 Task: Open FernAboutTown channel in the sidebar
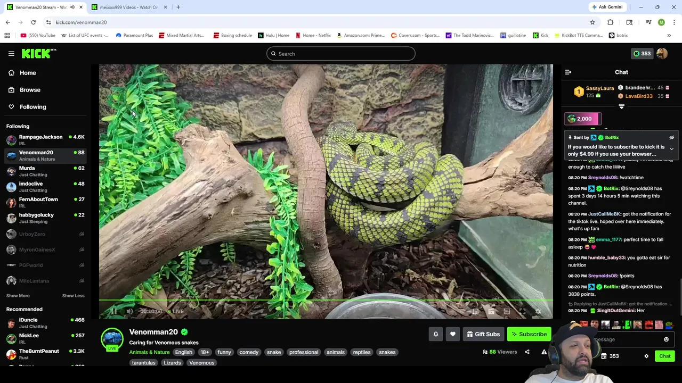click(x=45, y=202)
